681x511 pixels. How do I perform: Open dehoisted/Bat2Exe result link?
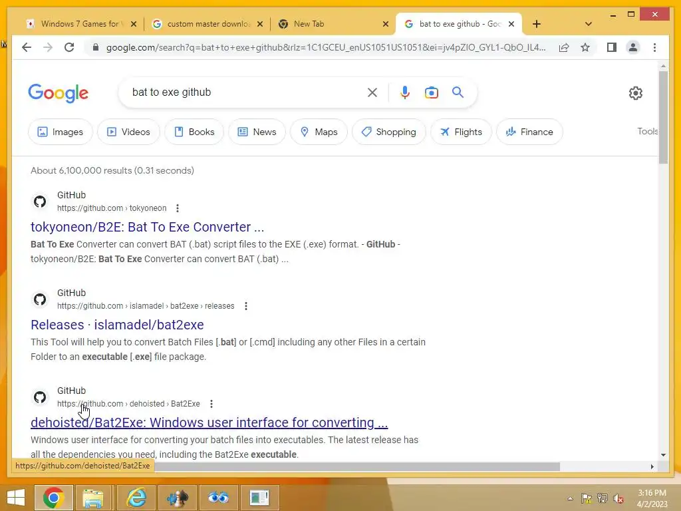click(209, 423)
